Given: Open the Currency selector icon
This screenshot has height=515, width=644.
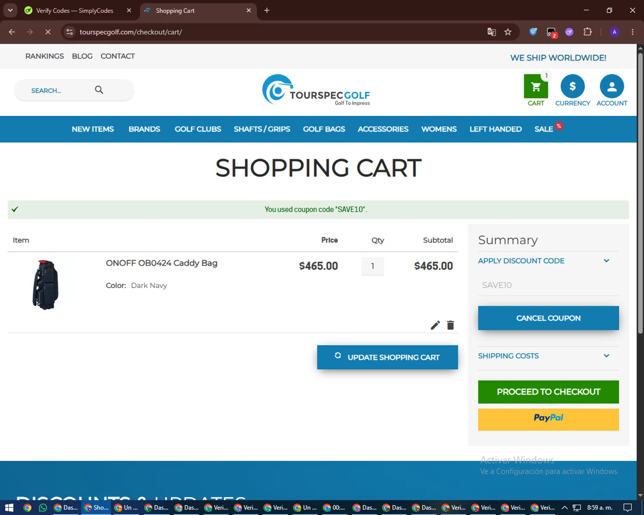Looking at the screenshot, I should [572, 86].
